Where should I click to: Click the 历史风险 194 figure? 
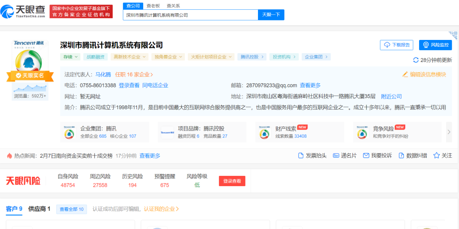132,185
